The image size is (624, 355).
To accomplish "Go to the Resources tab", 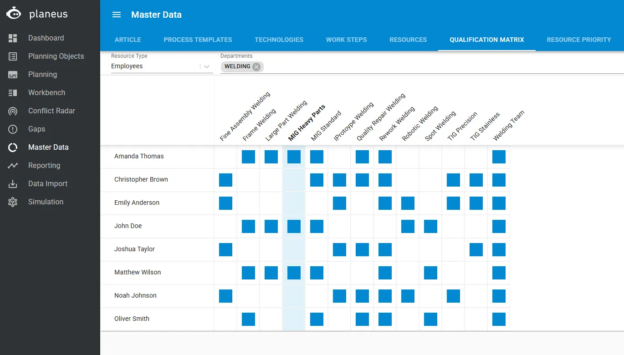I will 408,40.
